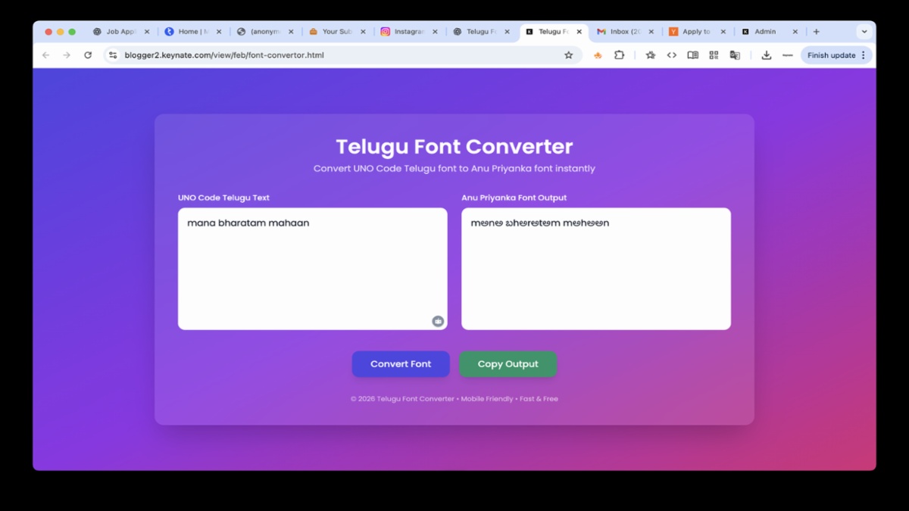Bookmark this page with the star icon

point(568,55)
